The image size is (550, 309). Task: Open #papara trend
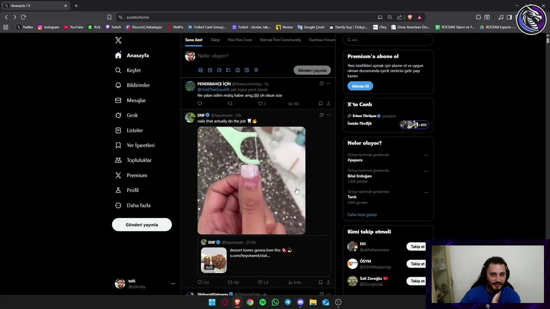355,160
